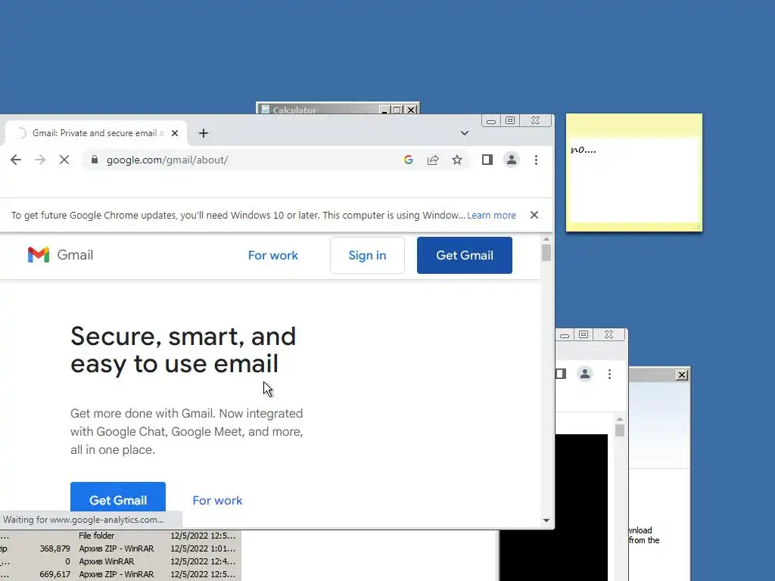Click the Sign in button
The width and height of the screenshot is (775, 581).
point(367,256)
